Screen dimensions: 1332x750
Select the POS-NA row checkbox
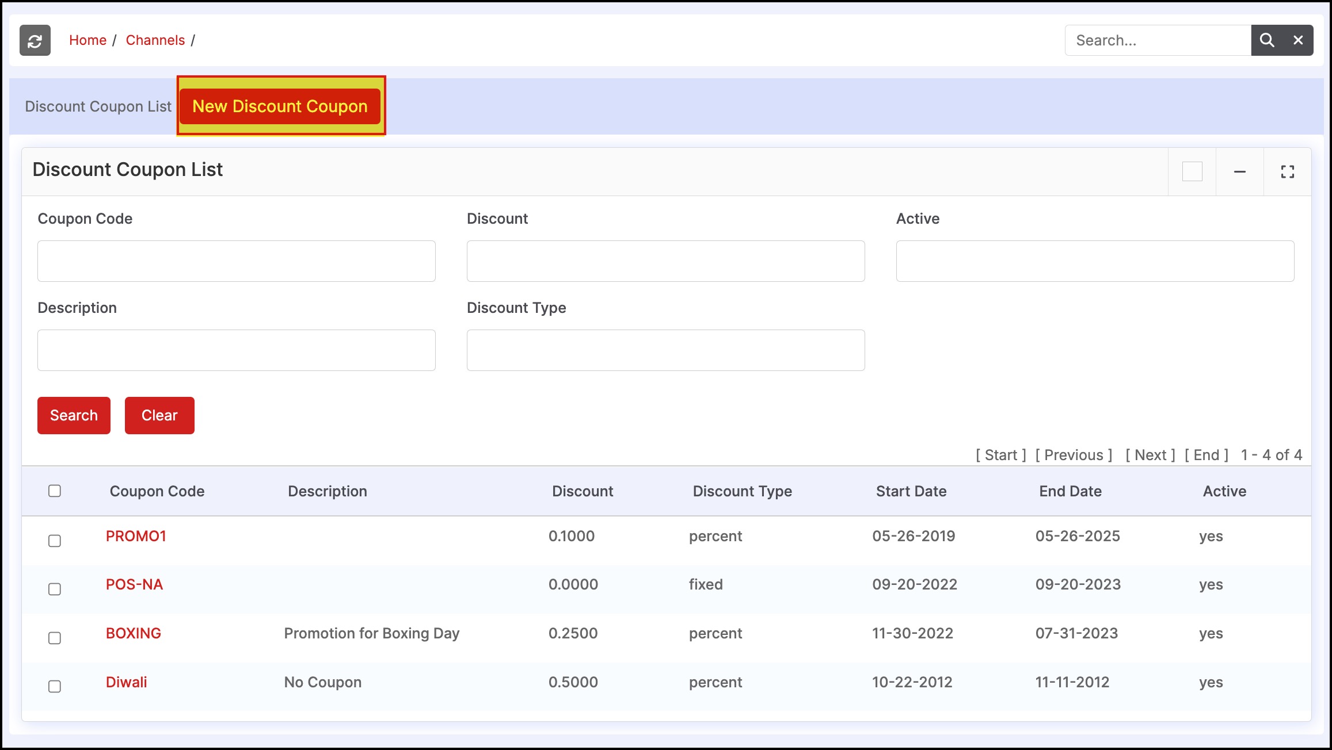point(55,589)
